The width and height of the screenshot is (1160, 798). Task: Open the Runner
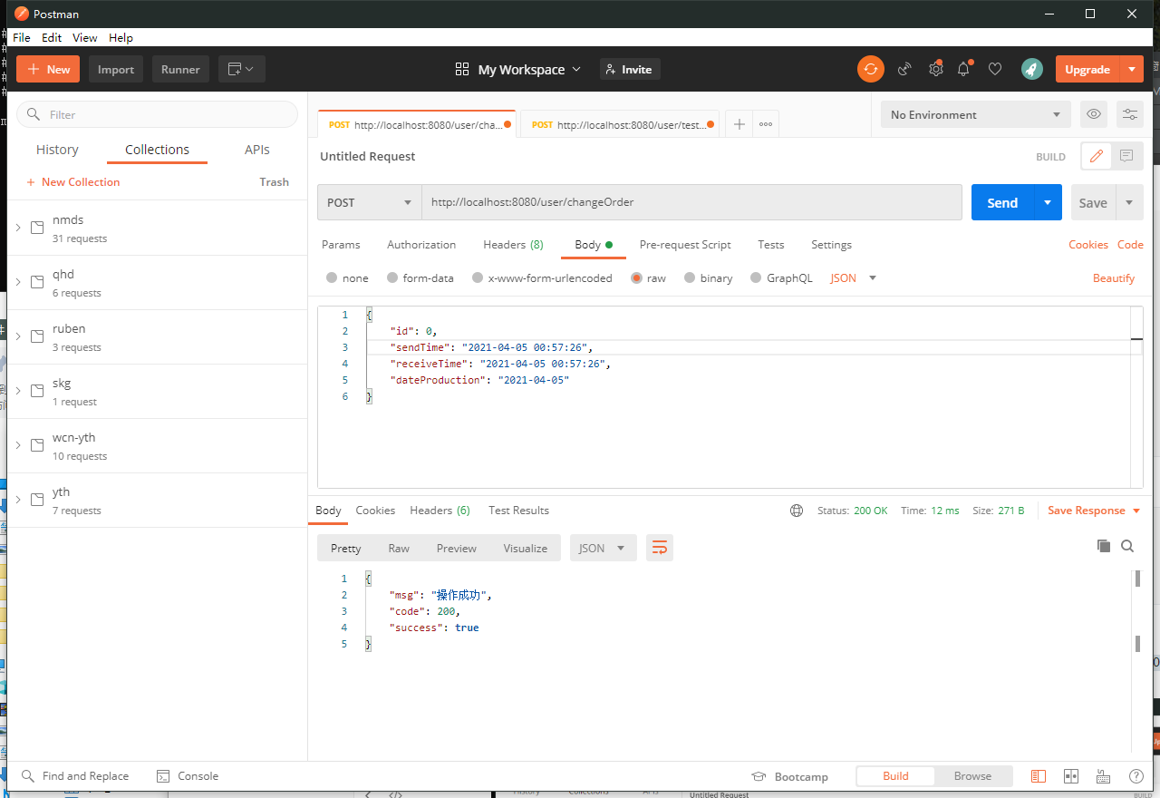click(x=180, y=69)
